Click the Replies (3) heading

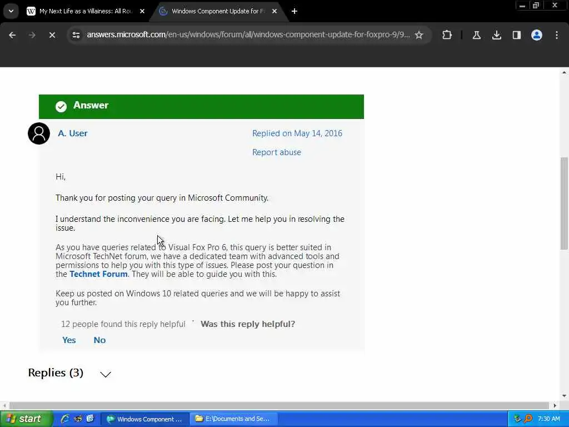56,373
